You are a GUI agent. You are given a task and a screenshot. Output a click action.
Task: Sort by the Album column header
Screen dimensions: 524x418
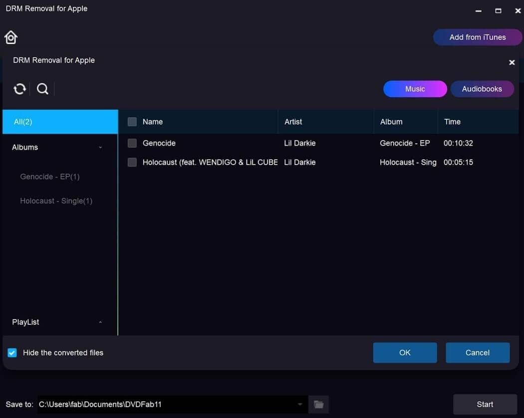tap(391, 122)
